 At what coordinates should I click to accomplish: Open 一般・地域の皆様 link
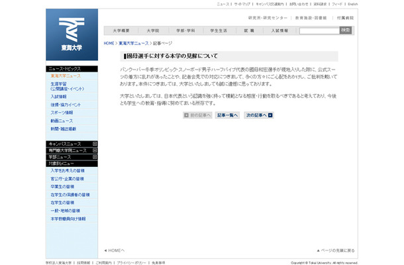pyautogui.click(x=65, y=211)
